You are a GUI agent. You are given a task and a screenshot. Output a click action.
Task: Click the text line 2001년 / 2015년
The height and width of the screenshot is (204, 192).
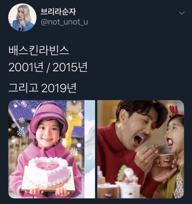[x=48, y=67]
